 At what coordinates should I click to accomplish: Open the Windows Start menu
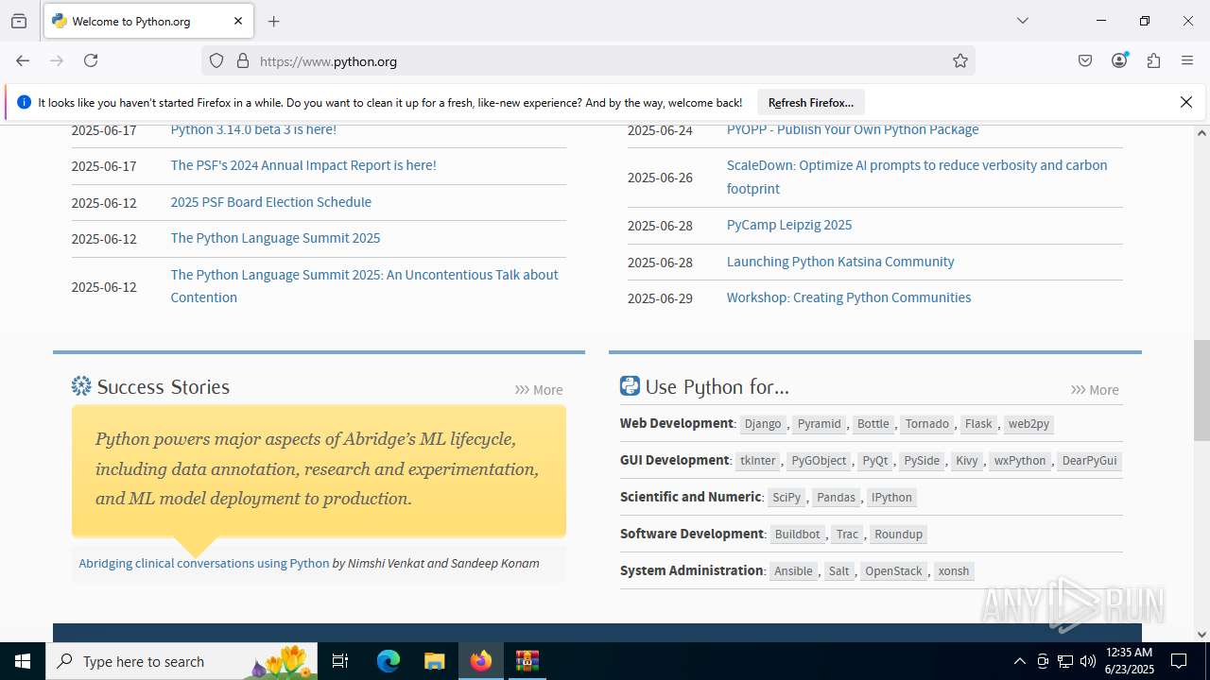point(23,661)
